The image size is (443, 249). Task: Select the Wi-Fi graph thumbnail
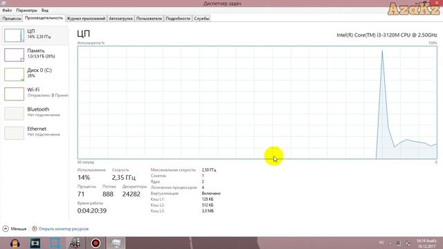coord(14,94)
